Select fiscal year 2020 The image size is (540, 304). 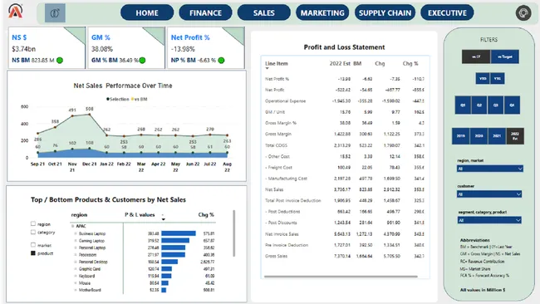pyautogui.click(x=479, y=136)
